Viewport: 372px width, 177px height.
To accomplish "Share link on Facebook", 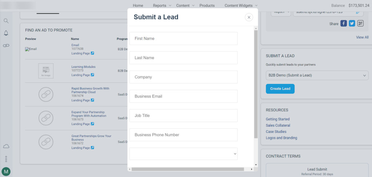I will [343, 24].
